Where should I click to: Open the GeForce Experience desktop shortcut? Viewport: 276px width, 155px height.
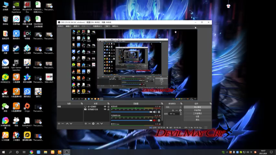[16, 7]
